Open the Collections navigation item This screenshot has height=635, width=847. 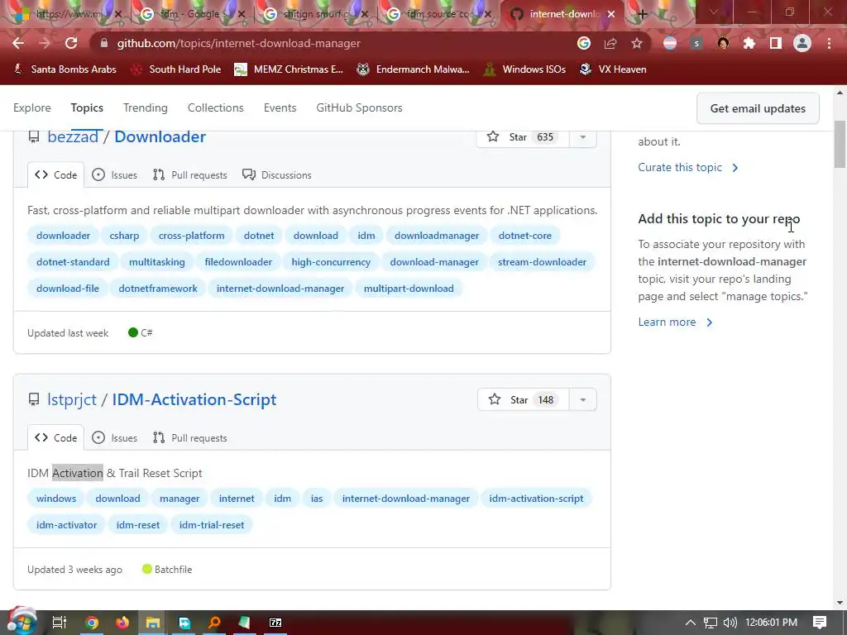tap(216, 107)
